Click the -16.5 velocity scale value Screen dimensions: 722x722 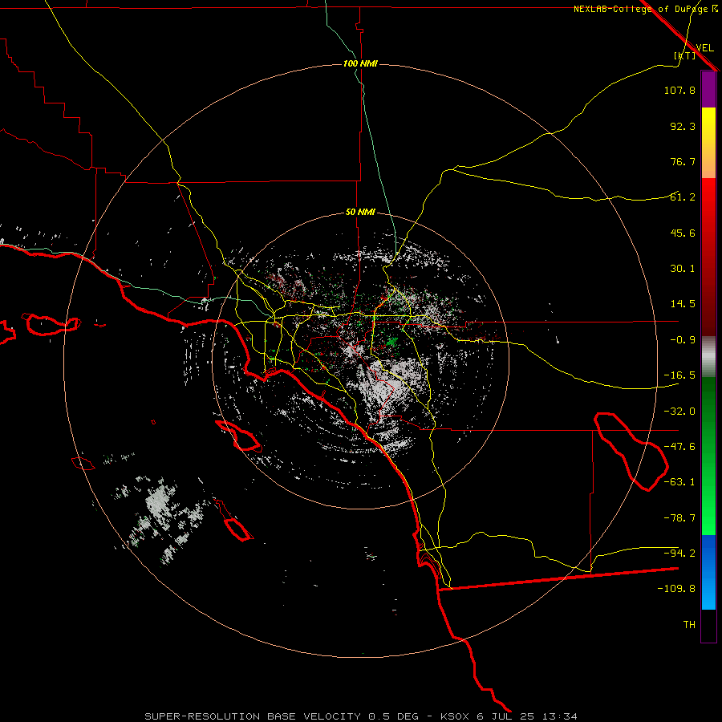click(679, 375)
